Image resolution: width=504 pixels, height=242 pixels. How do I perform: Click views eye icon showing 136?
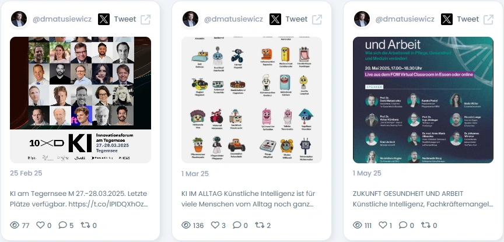point(186,225)
